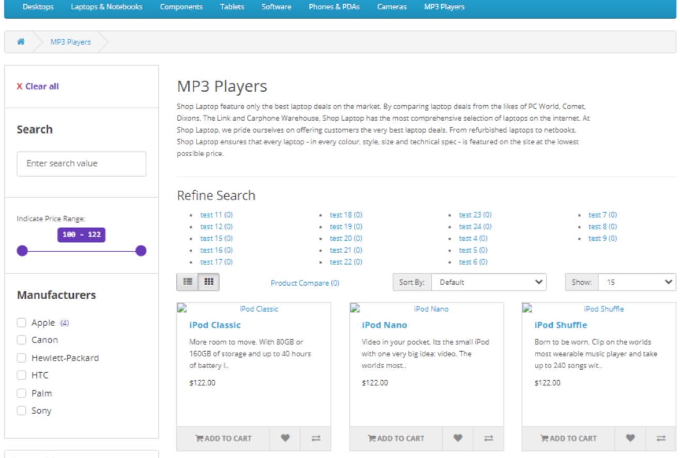
Task: Open test 22 (0) refine link
Action: click(x=346, y=262)
